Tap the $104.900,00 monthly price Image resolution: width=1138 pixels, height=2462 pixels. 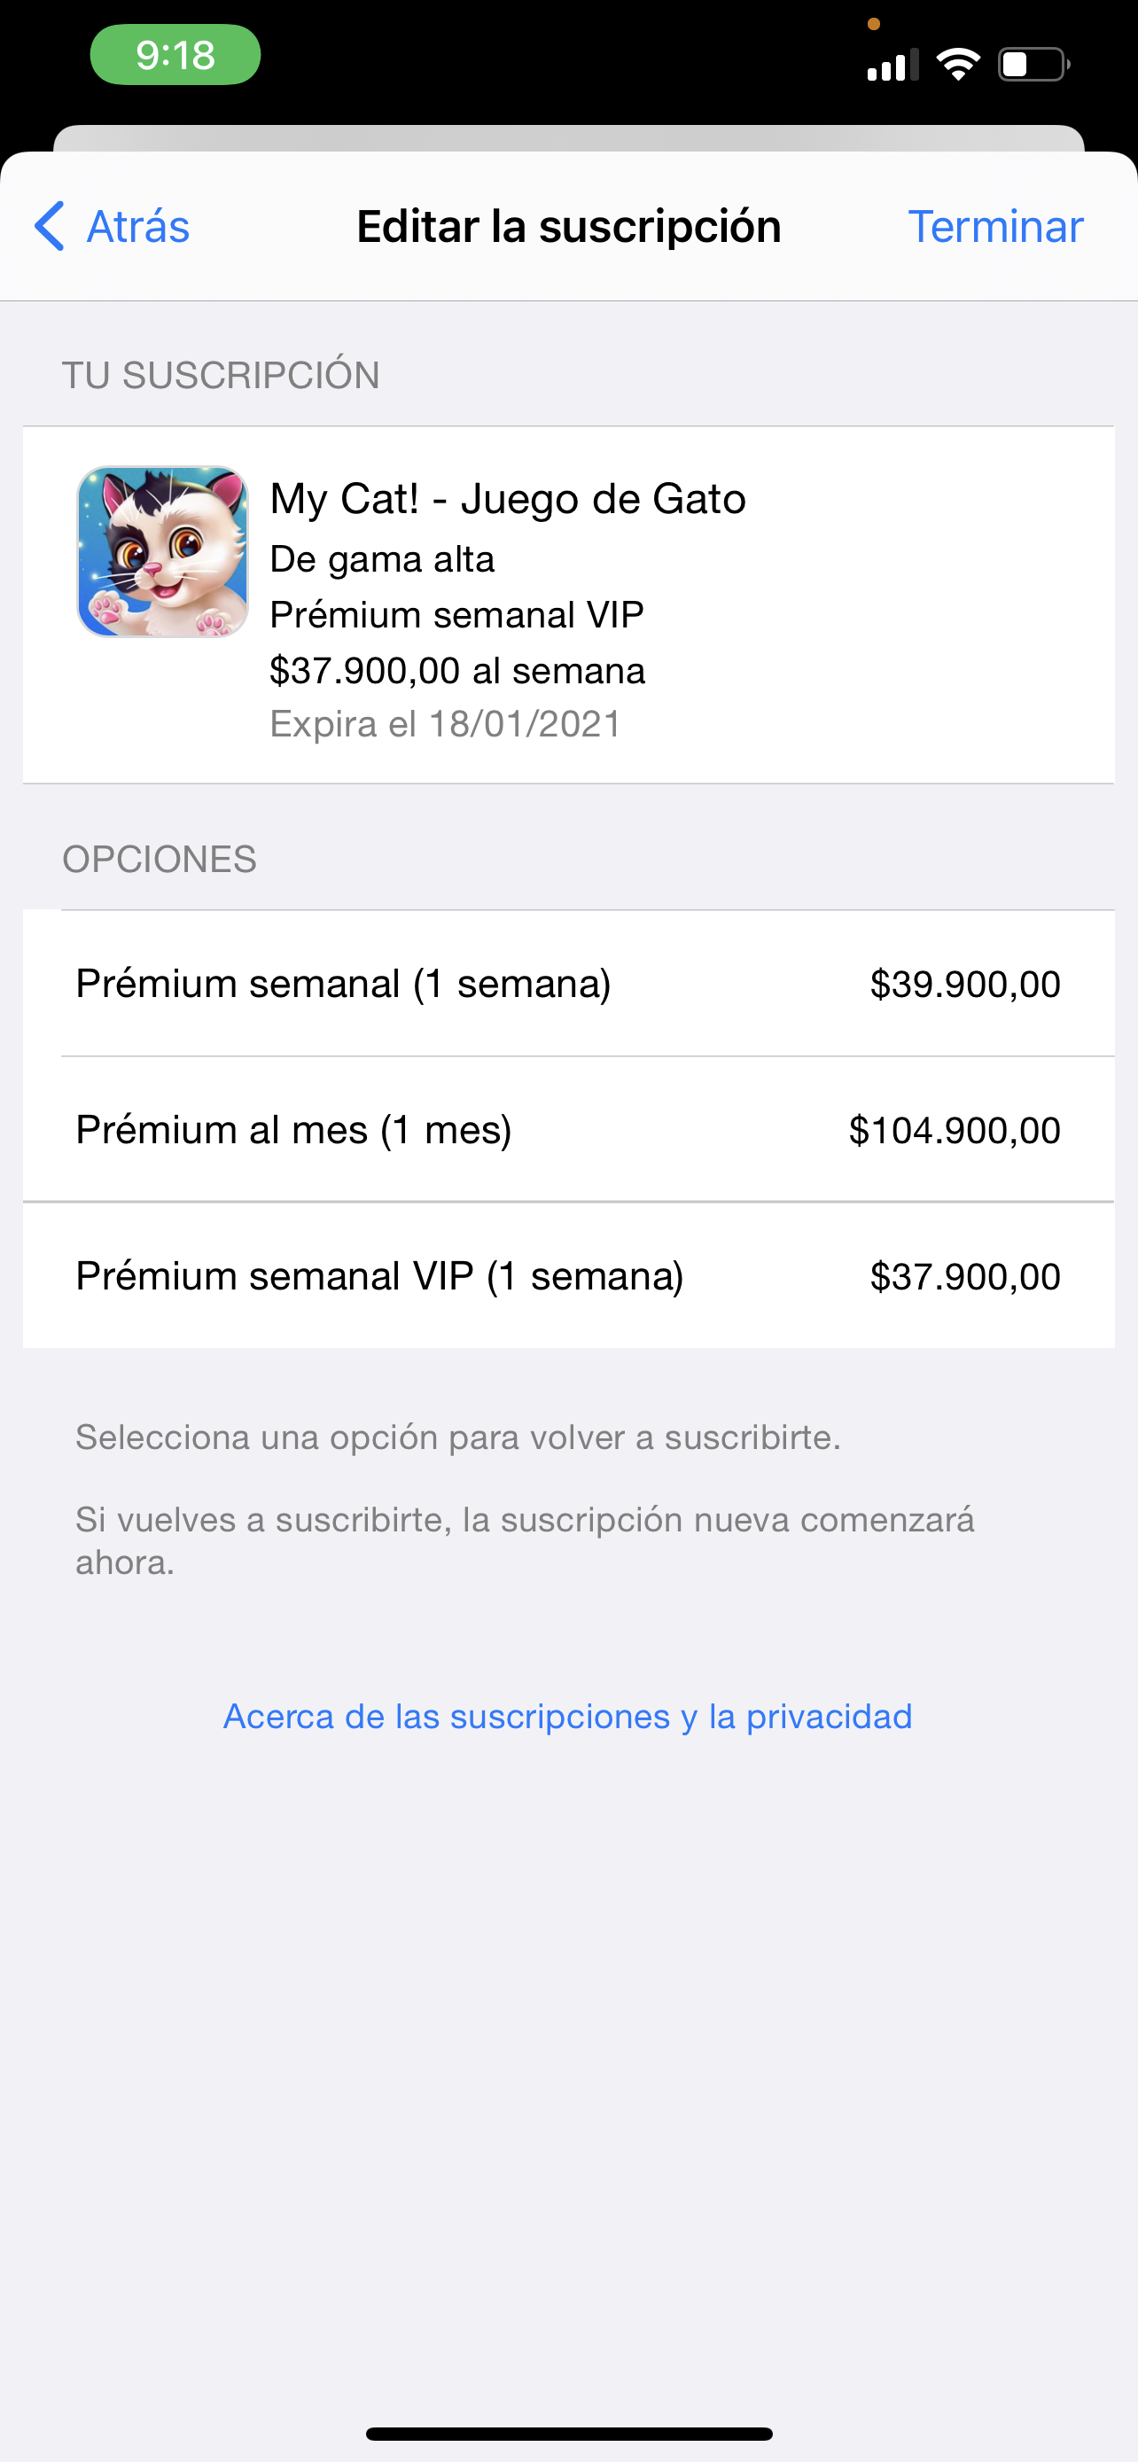[955, 1130]
